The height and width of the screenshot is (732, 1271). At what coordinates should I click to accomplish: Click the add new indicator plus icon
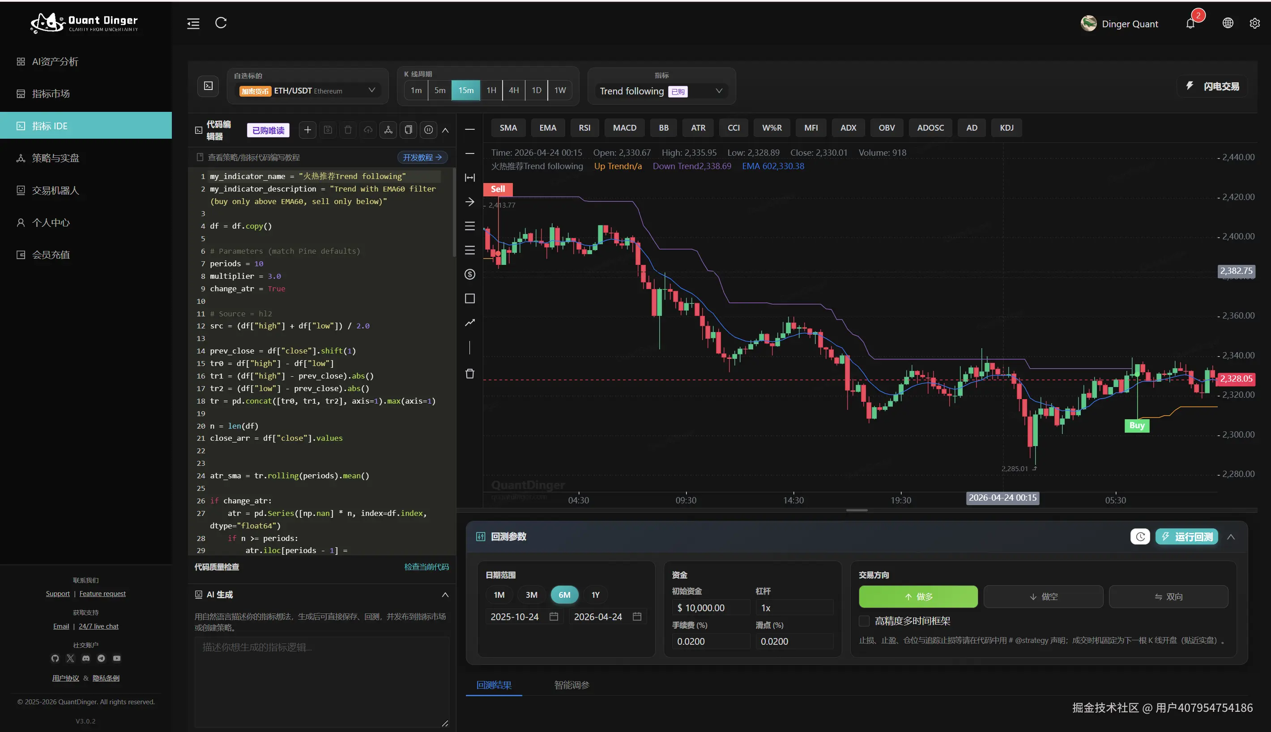coord(307,130)
